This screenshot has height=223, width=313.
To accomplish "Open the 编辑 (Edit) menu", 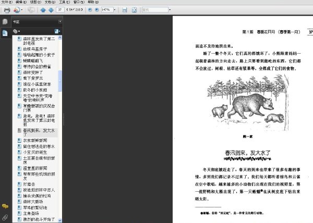I will point(21,2).
